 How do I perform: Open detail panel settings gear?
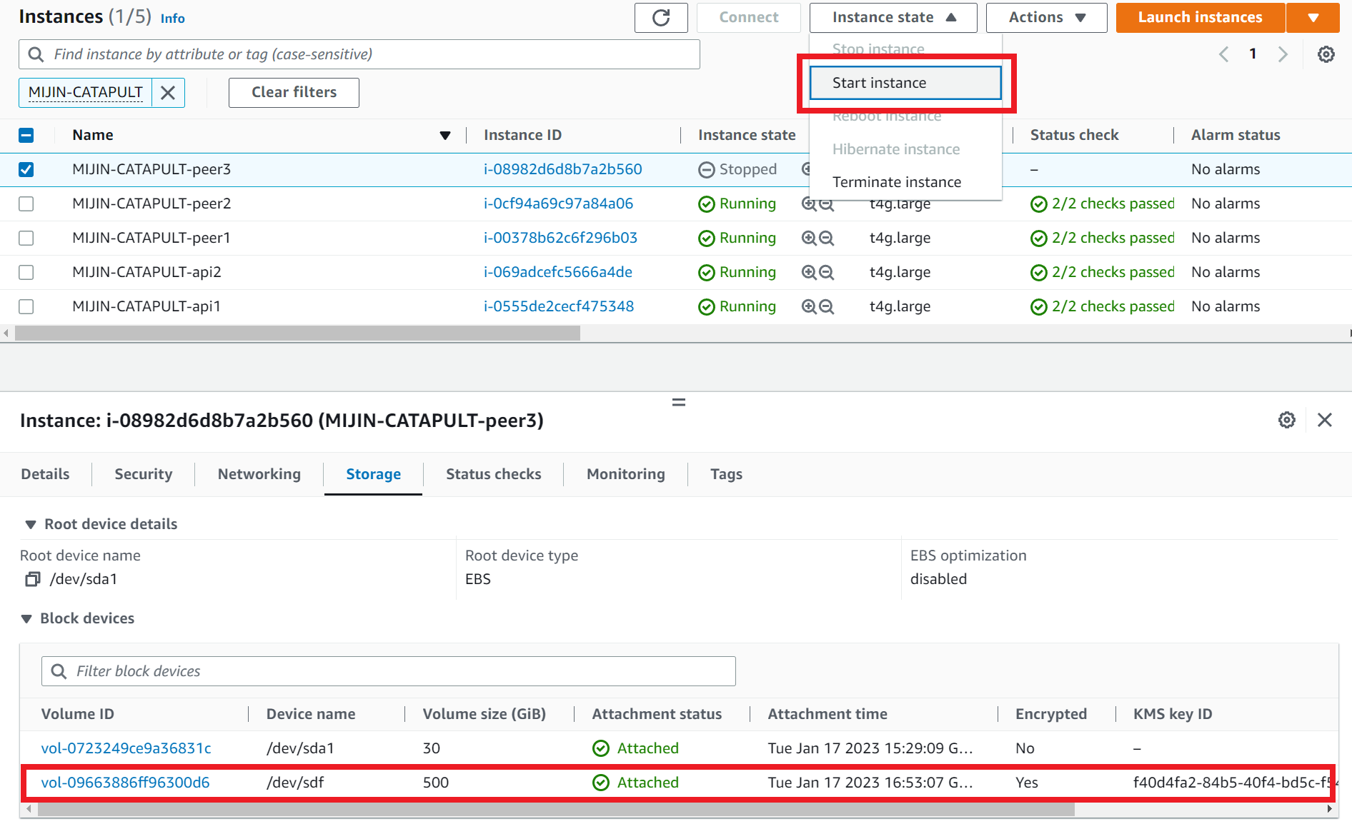1287,420
